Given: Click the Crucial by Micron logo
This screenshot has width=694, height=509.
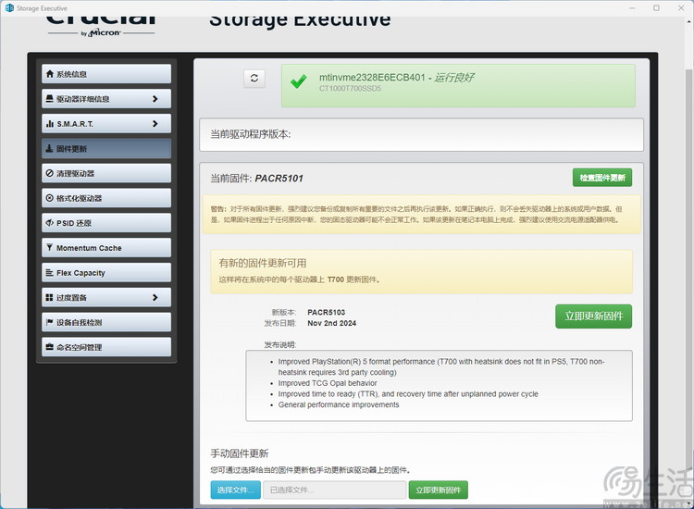Looking at the screenshot, I should [101, 26].
